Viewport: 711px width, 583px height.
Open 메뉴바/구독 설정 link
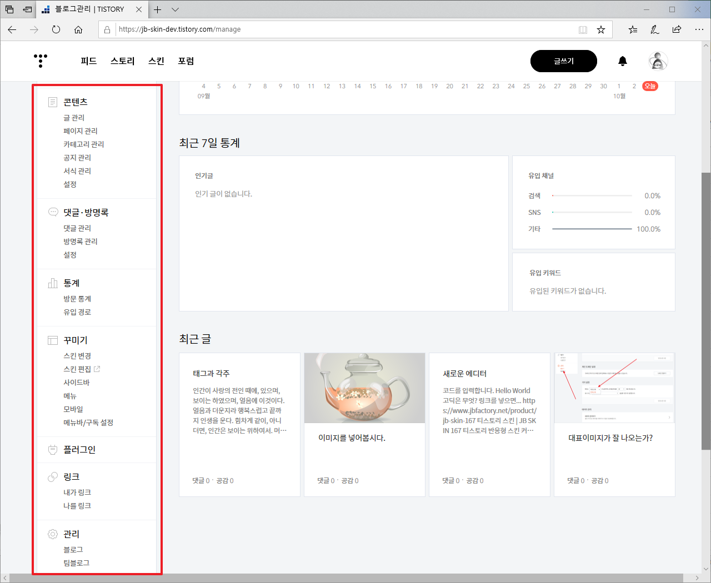tap(88, 423)
